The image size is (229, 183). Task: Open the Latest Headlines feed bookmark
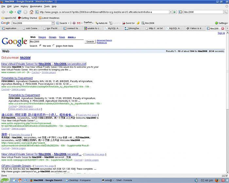[49, 18]
